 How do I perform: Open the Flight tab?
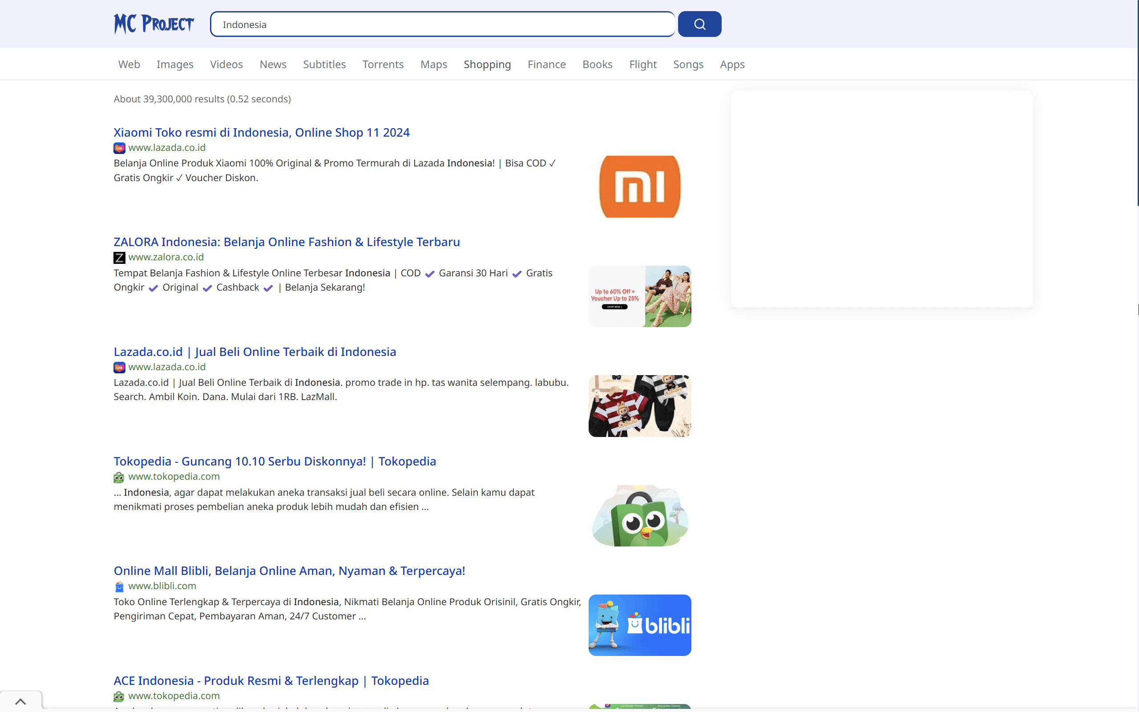643,64
